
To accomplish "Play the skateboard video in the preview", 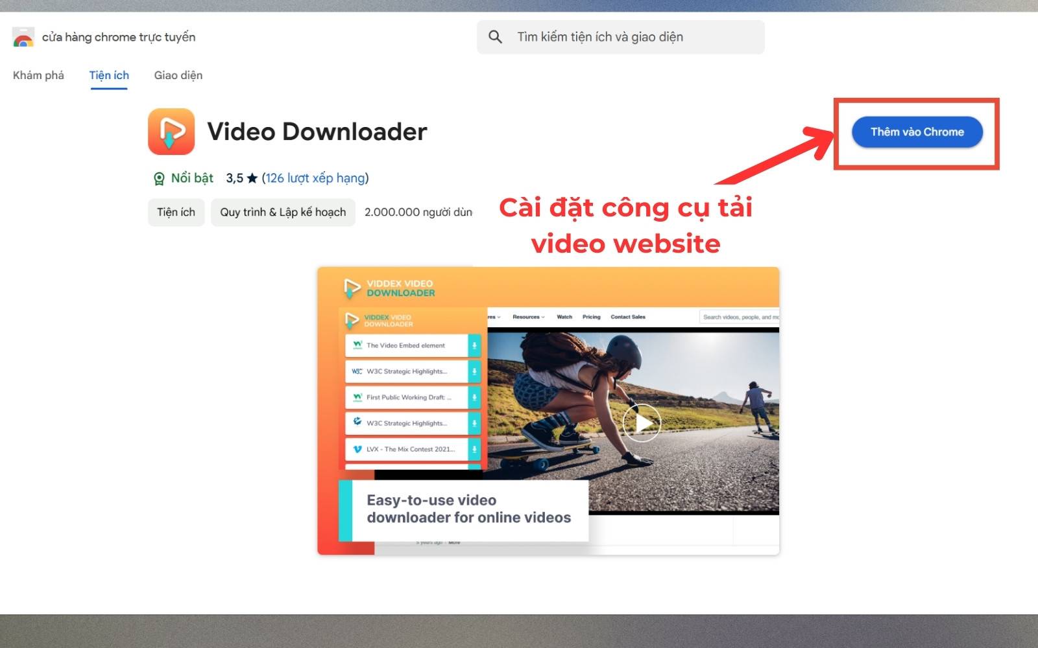I will pos(642,423).
